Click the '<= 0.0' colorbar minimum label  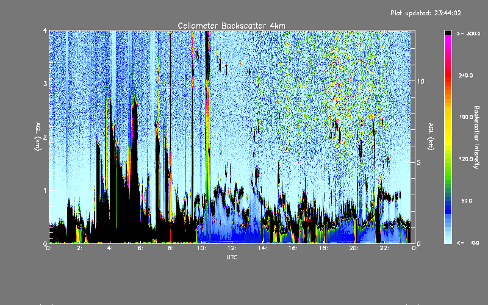[468, 243]
